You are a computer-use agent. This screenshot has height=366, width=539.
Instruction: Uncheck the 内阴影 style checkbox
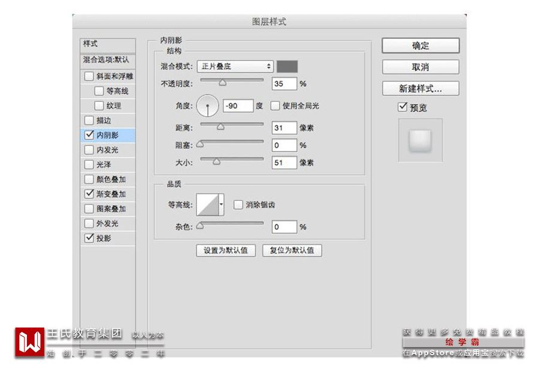pyautogui.click(x=89, y=135)
